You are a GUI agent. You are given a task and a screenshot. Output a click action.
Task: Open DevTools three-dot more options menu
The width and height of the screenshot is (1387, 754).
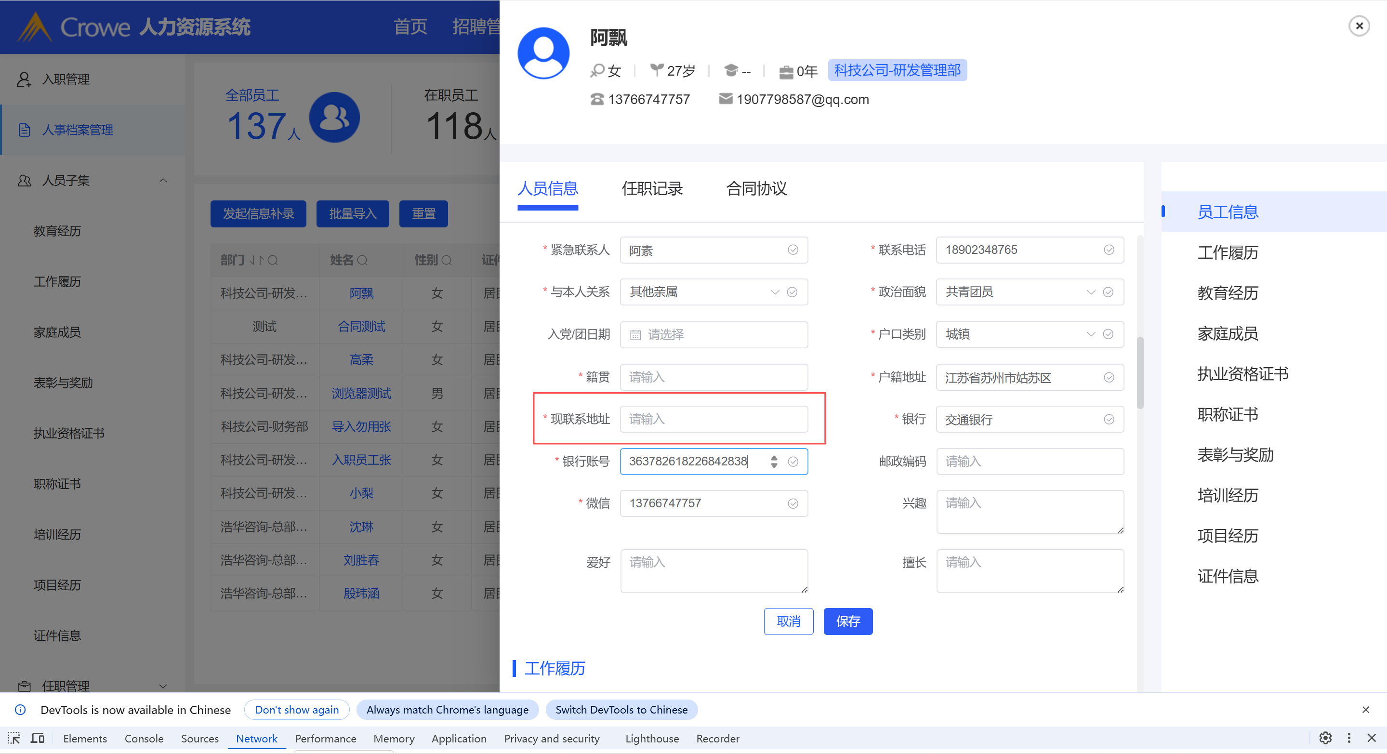[x=1349, y=738]
